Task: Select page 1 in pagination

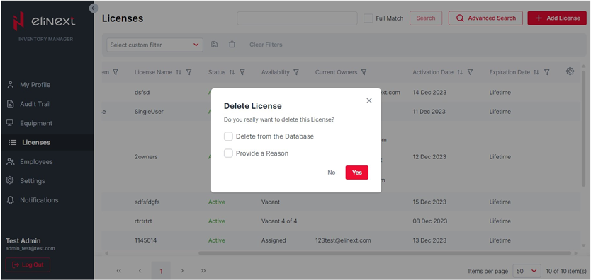Action: point(161,271)
